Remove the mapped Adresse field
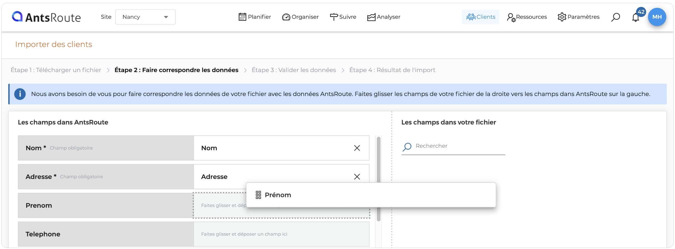 [357, 177]
